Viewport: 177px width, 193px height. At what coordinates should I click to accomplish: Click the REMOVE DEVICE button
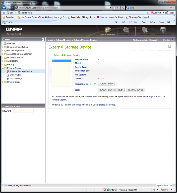pos(135,90)
